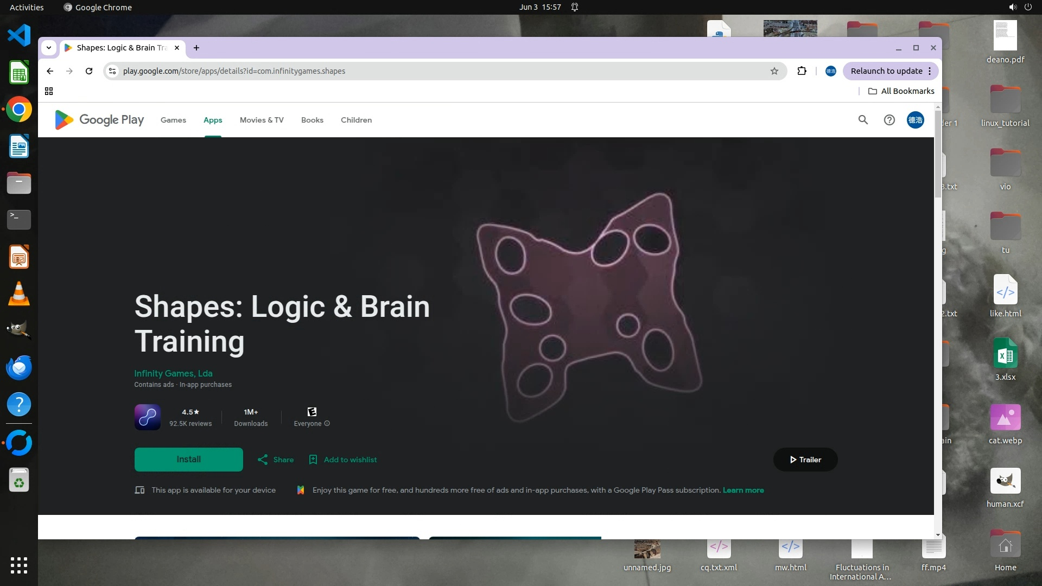Open the All Bookmarks folder
This screenshot has height=586, width=1042.
pos(901,91)
